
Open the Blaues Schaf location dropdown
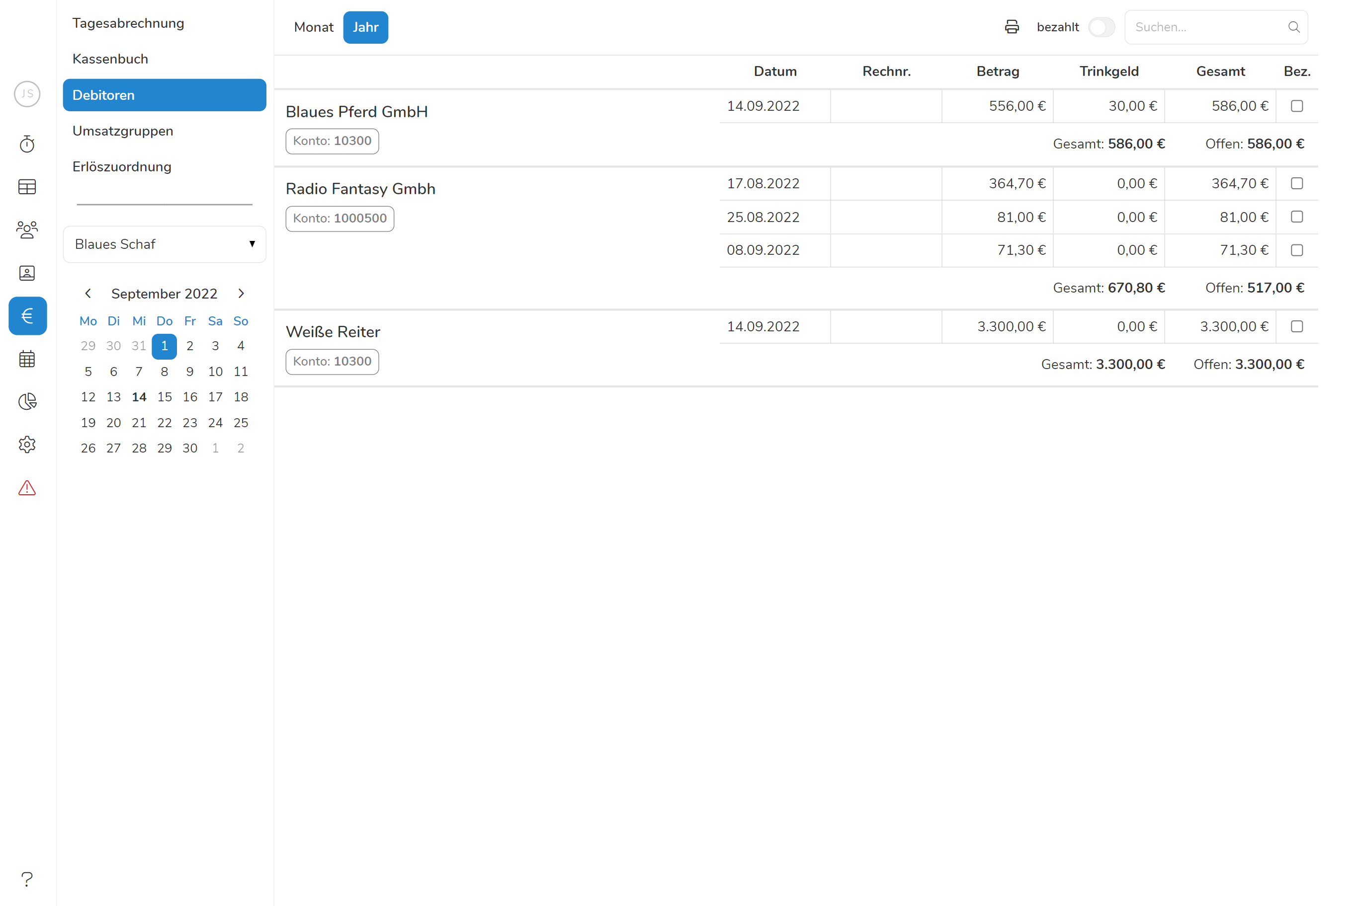point(164,244)
